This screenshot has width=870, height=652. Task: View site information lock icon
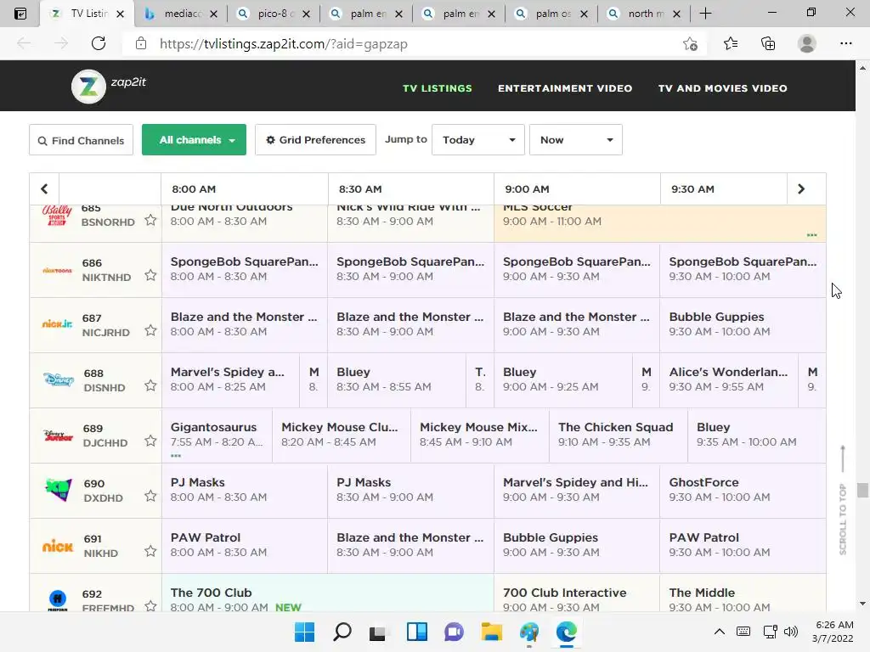[141, 44]
